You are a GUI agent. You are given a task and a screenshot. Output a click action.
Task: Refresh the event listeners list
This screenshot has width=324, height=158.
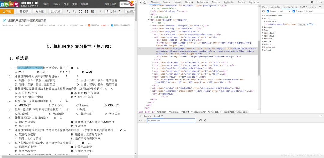[x=263, y=11]
